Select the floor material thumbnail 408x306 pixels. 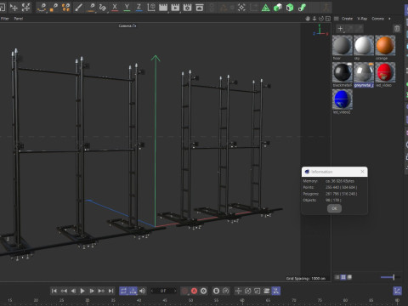(343, 45)
